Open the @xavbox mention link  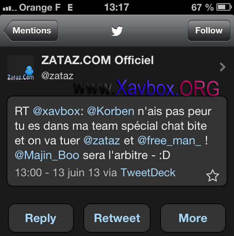click(57, 111)
